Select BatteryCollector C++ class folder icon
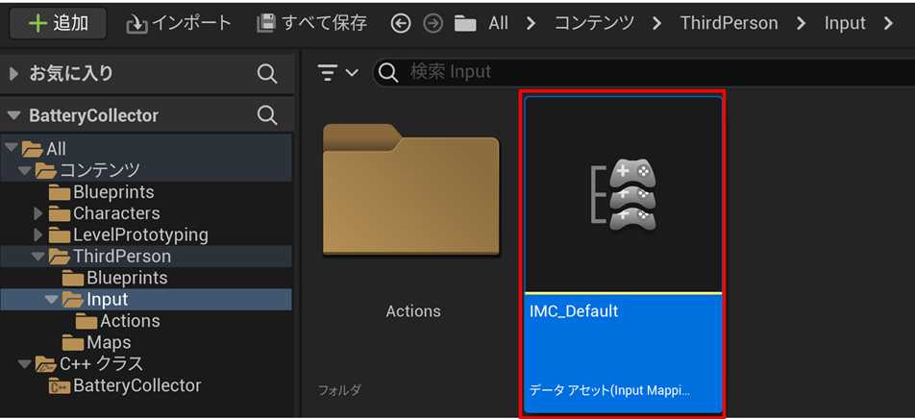This screenshot has width=915, height=419. point(61,386)
